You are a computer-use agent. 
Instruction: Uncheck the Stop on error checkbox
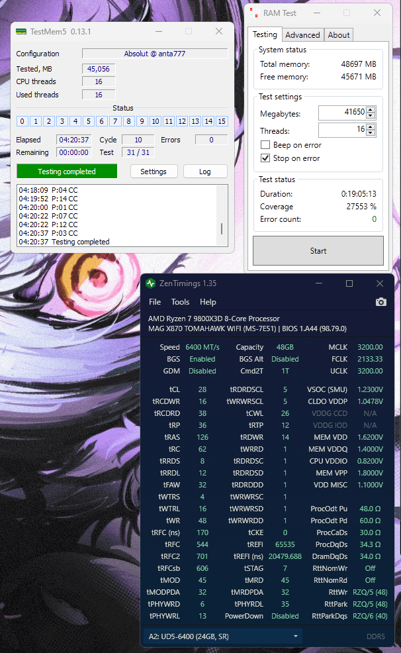(265, 158)
